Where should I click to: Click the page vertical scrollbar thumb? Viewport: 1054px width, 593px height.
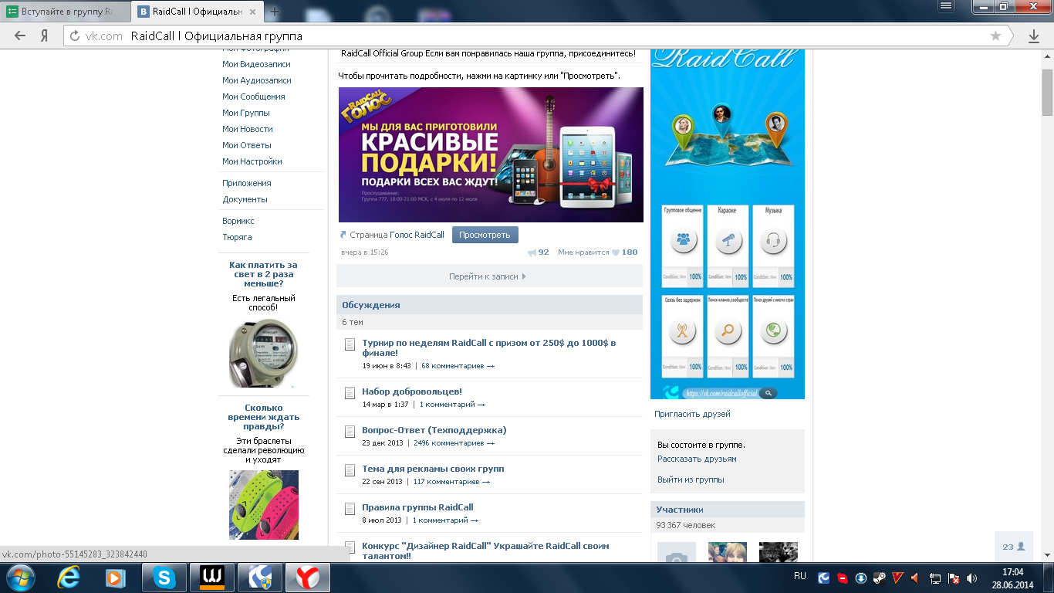(x=1047, y=93)
